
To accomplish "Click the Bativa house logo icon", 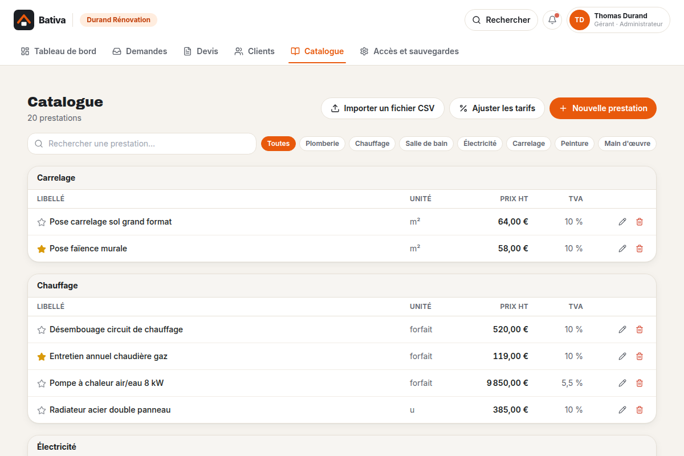I will click(24, 20).
